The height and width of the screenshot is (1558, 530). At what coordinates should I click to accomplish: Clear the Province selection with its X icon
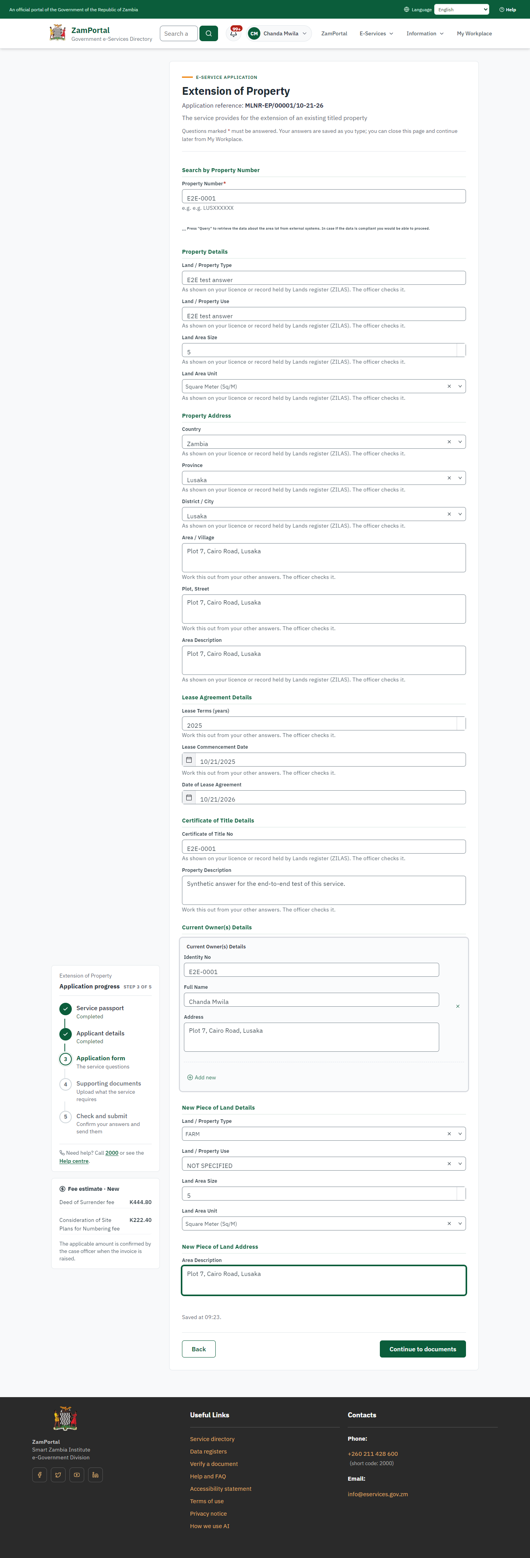click(x=449, y=478)
